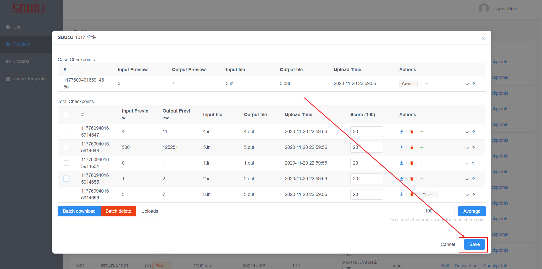Cancel the checkpoint dialog
Image resolution: width=542 pixels, height=269 pixels.
pyautogui.click(x=447, y=244)
